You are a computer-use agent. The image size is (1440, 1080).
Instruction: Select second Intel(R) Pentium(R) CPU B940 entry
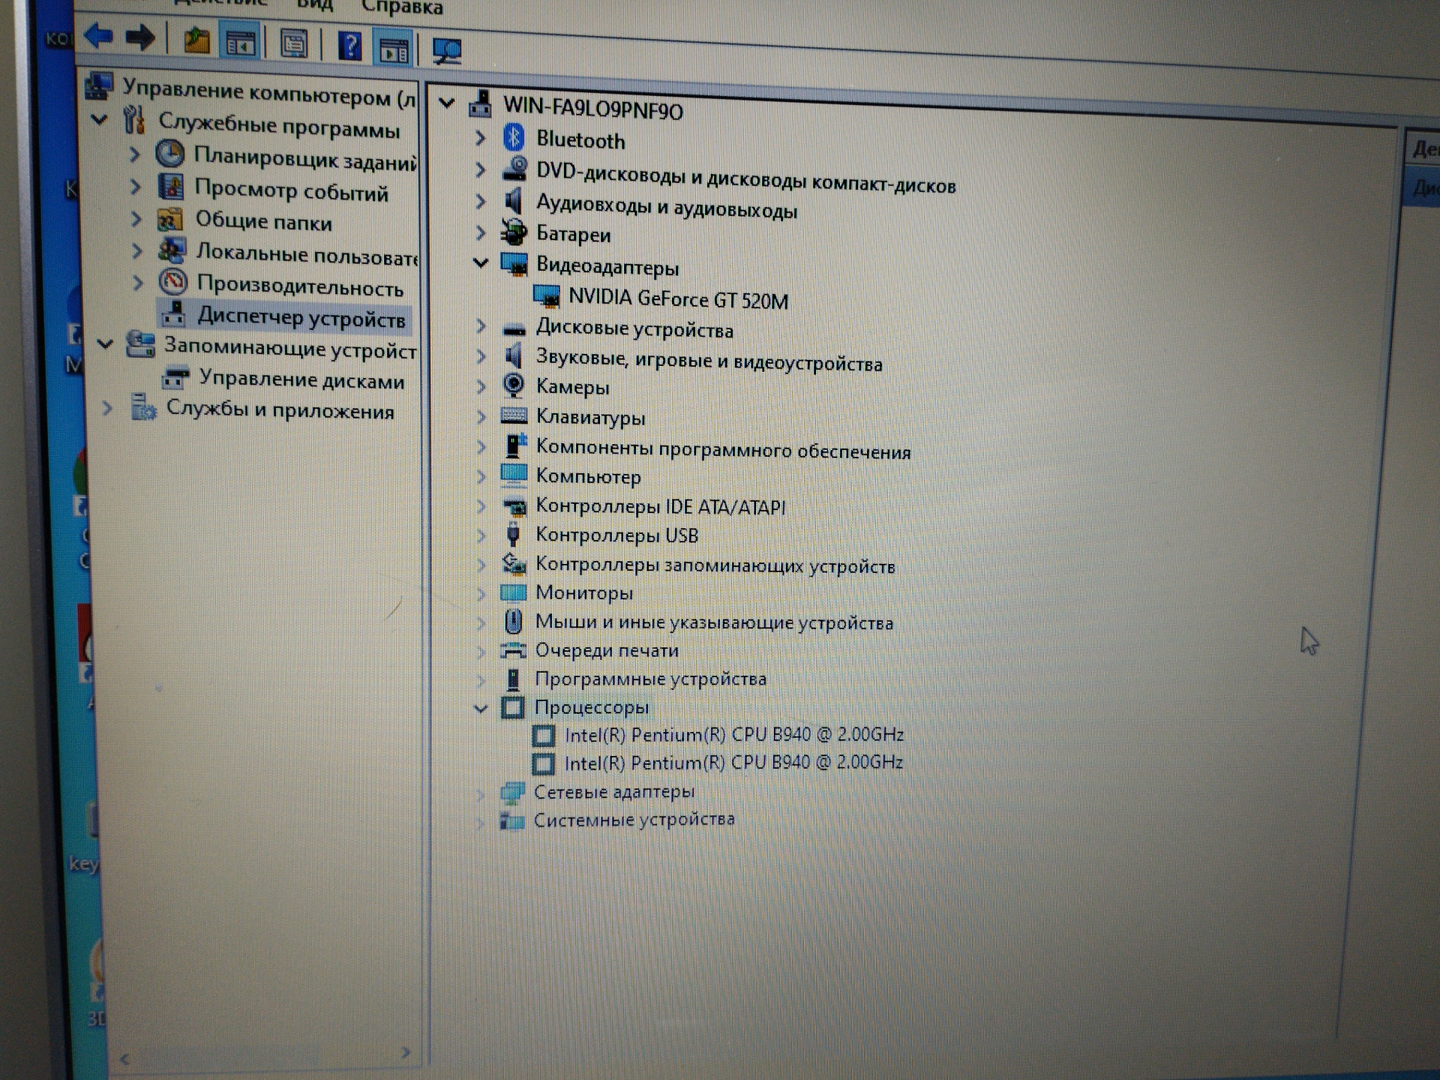point(733,762)
